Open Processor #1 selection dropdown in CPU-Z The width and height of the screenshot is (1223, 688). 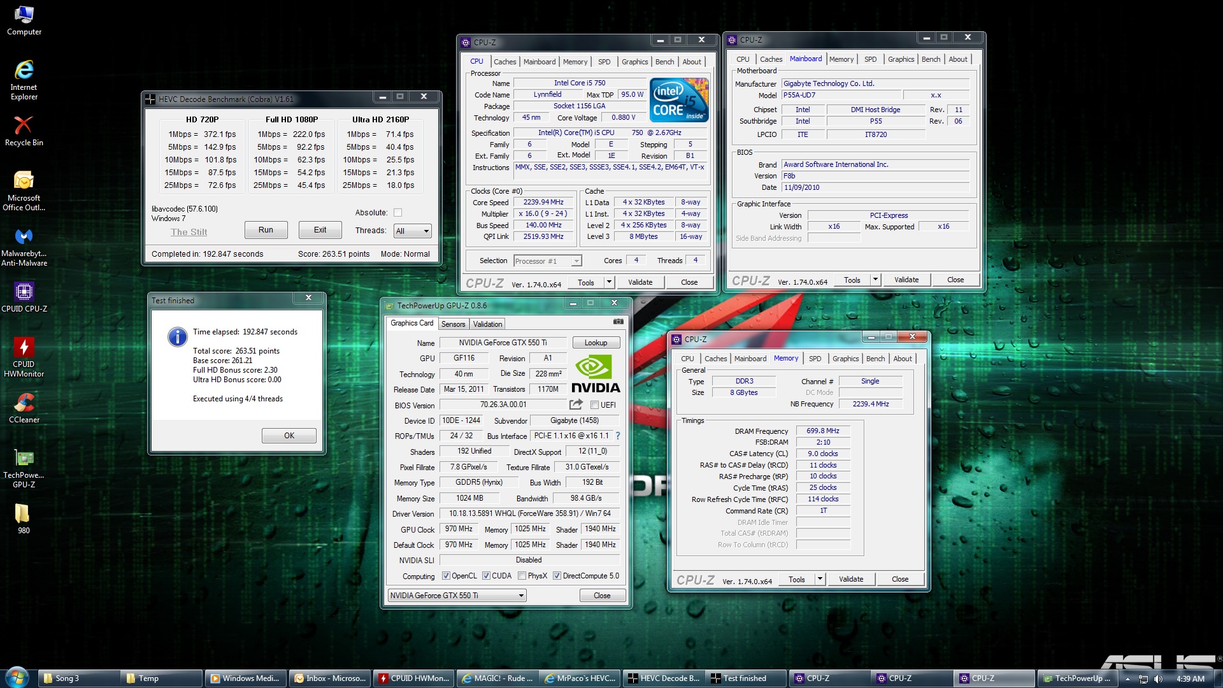547,261
